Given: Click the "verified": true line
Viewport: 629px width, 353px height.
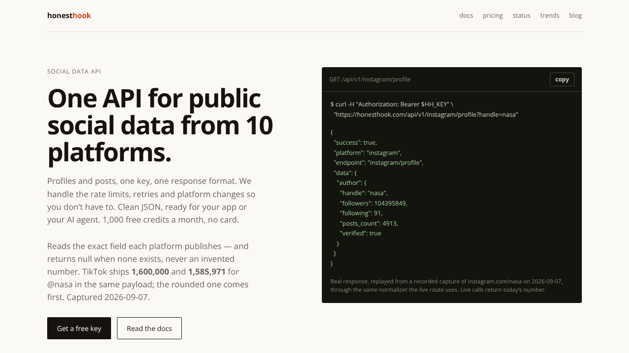Looking at the screenshot, I should coord(361,233).
